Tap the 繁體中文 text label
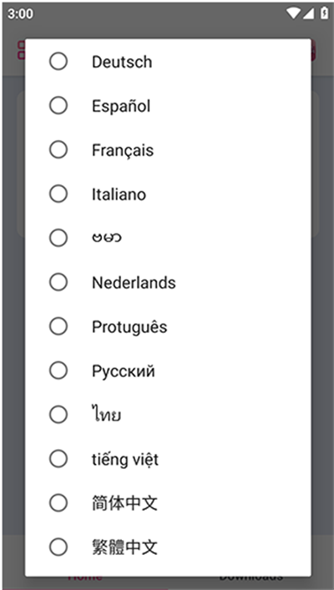Image resolution: width=334 pixels, height=590 pixels. [x=124, y=547]
